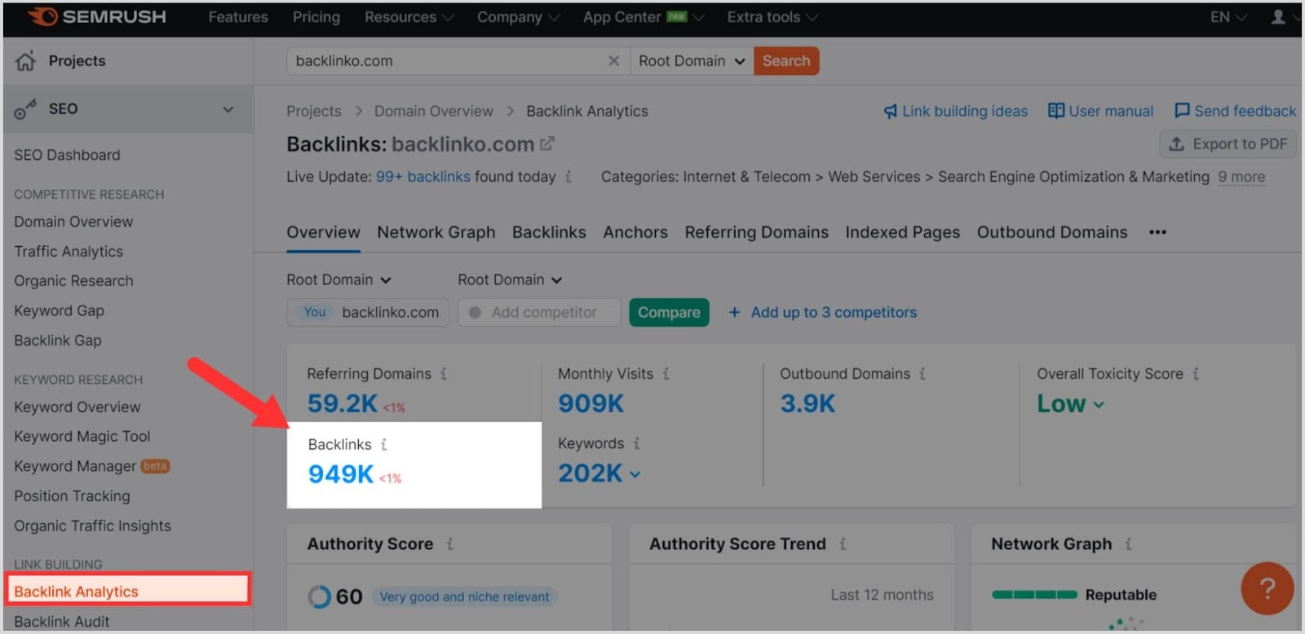Click the info icon beside Overall Toxicity Score
The image size is (1305, 634).
click(x=1196, y=374)
